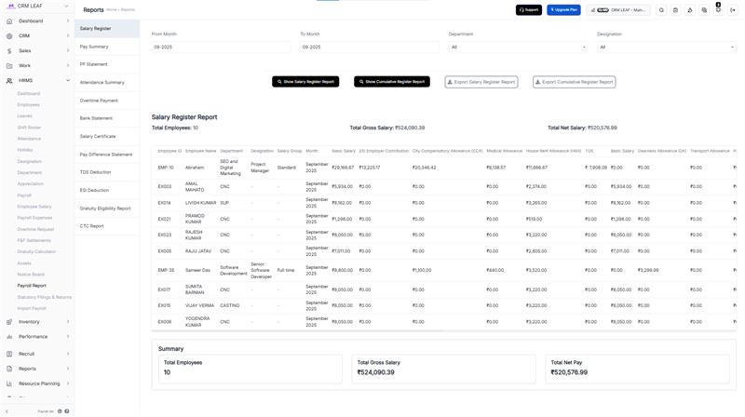Expand the Performance sidebar section chevron

pos(68,337)
